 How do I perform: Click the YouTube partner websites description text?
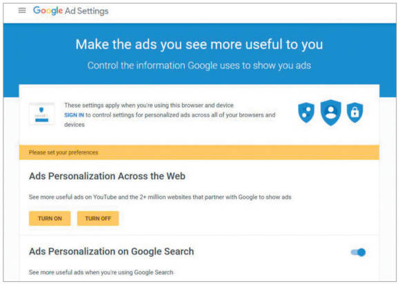[x=160, y=197]
